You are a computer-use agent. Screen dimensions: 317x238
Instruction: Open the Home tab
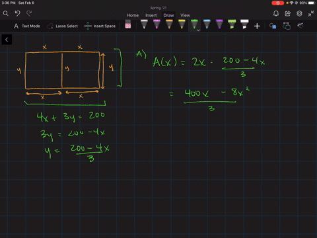[x=133, y=15]
